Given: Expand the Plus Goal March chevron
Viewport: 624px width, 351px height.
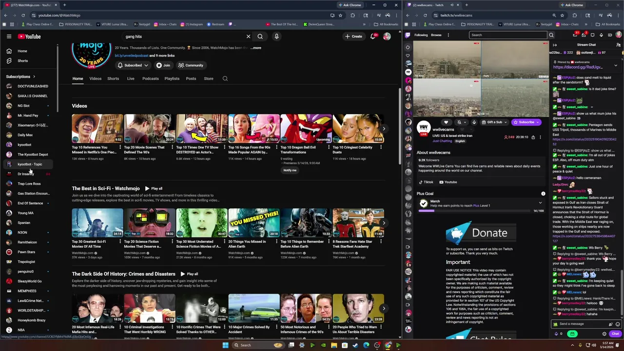Looking at the screenshot, I should click(540, 203).
